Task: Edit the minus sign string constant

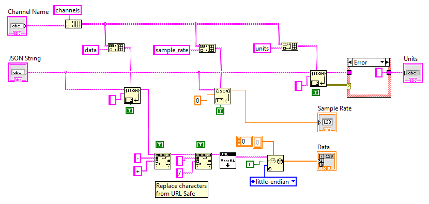Action: (137, 158)
